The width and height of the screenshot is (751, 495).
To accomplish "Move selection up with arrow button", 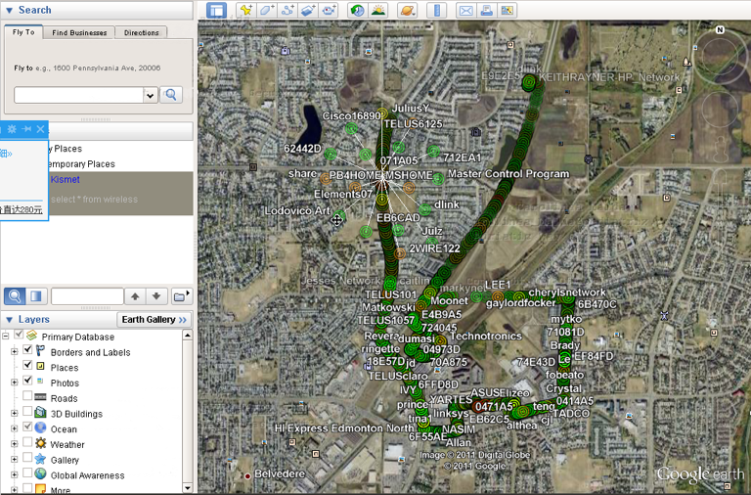I will click(135, 296).
